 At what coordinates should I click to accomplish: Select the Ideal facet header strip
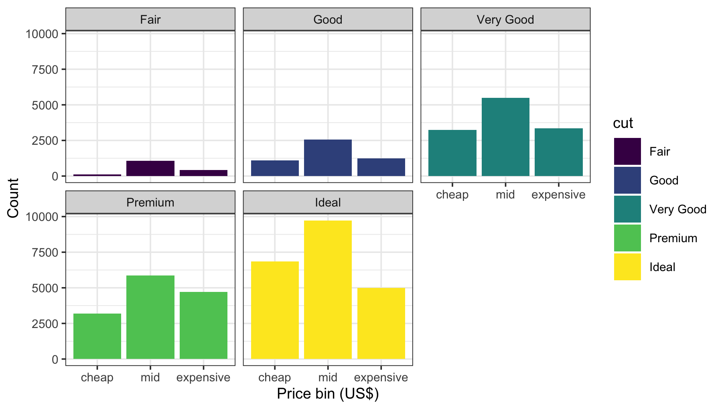[x=328, y=202]
